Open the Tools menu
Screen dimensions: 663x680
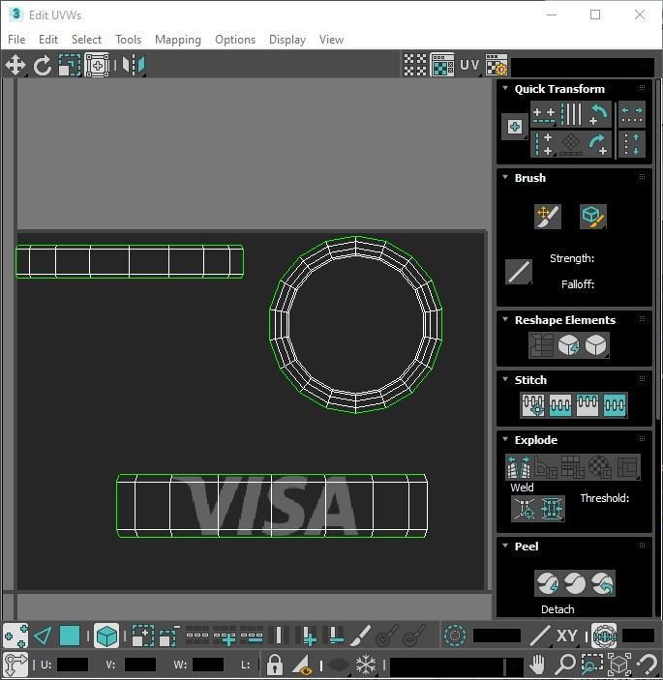point(128,40)
